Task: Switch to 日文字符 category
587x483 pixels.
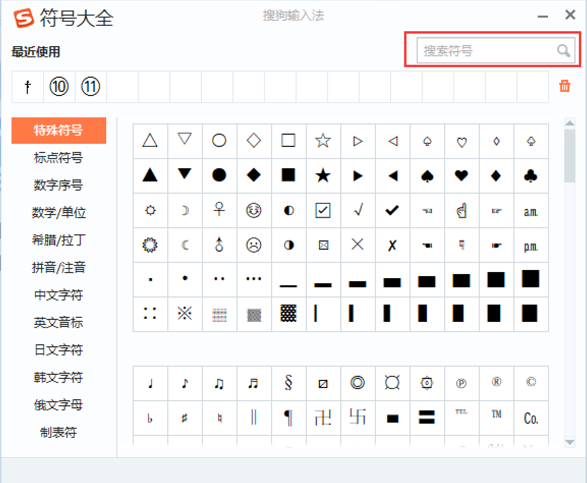Action: [x=59, y=350]
